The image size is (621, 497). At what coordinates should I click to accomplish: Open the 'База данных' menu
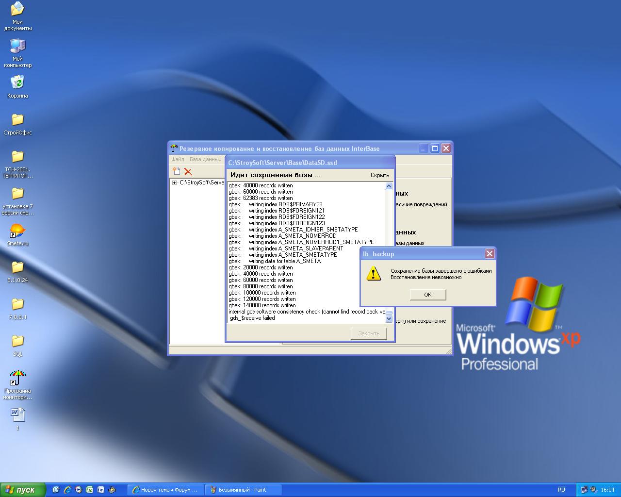(205, 159)
